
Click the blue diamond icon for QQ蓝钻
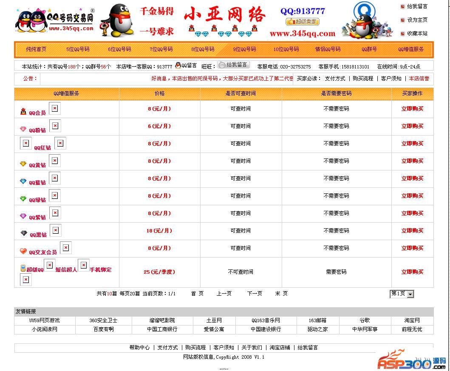tap(23, 181)
